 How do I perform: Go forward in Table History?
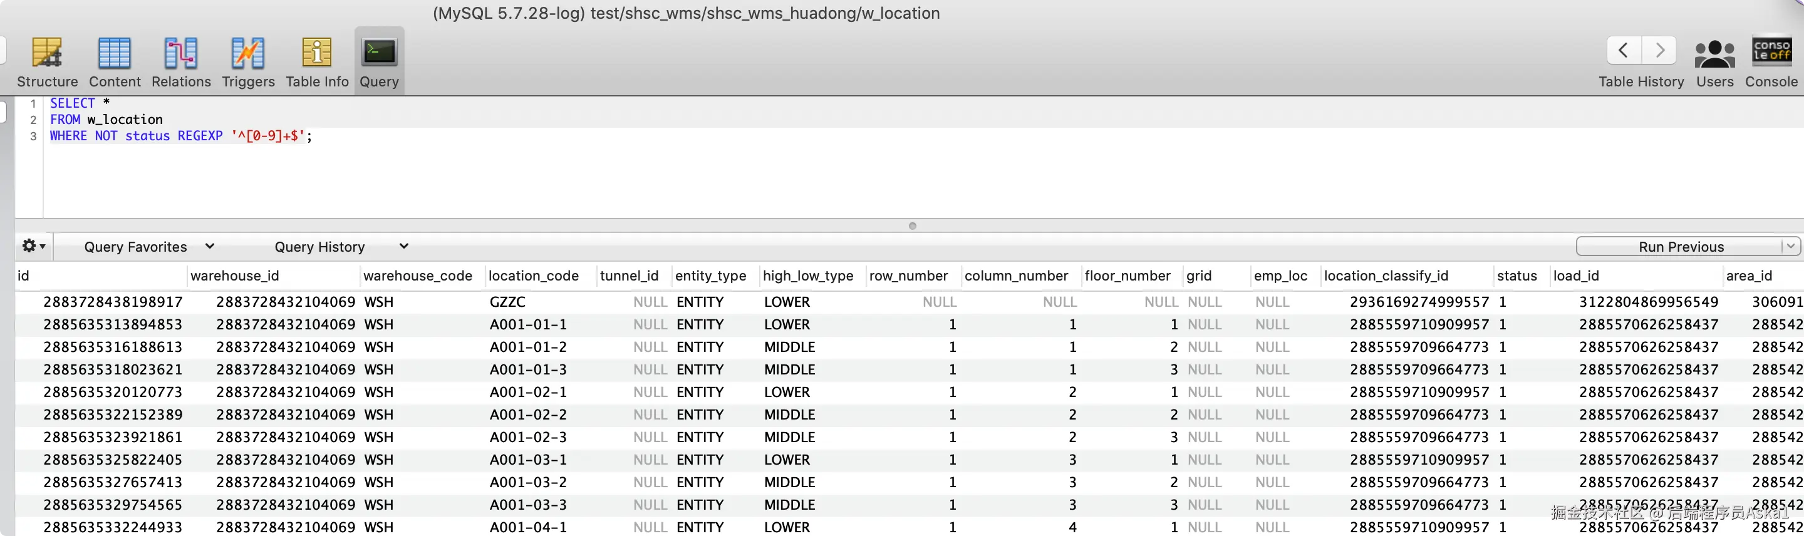click(x=1659, y=50)
